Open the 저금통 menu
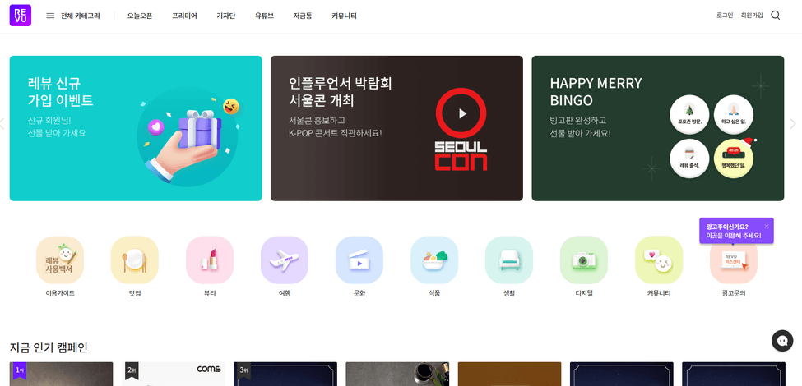The height and width of the screenshot is (386, 802). click(303, 16)
